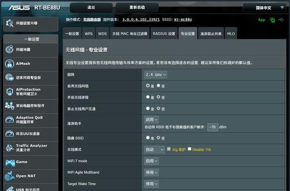Select 否 for 禁止无线用户互通
The image size is (290, 191).
point(158,108)
